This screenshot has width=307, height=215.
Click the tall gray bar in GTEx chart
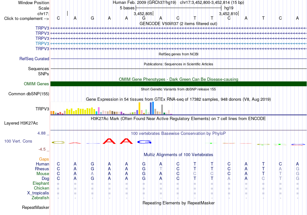[162, 109]
